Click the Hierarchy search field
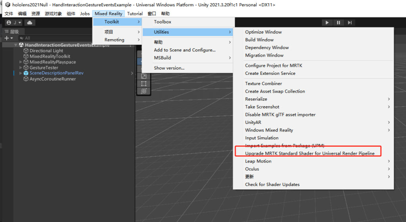 pyautogui.click(x=56, y=38)
